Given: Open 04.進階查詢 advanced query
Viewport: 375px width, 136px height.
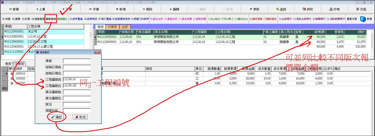Looking at the screenshot, I should tap(38, 19).
